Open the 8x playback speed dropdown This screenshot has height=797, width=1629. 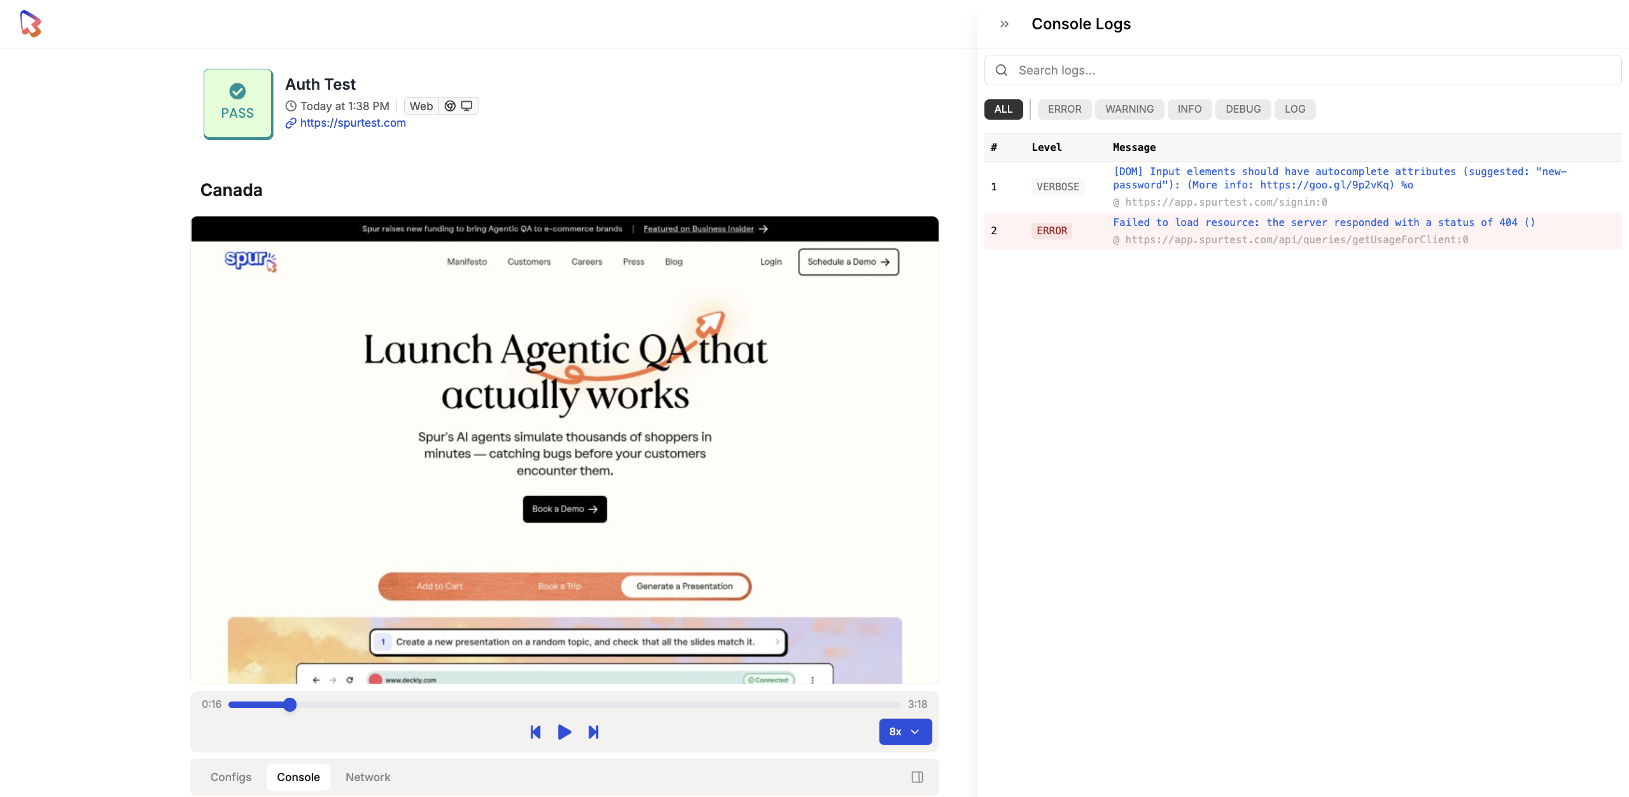[905, 731]
